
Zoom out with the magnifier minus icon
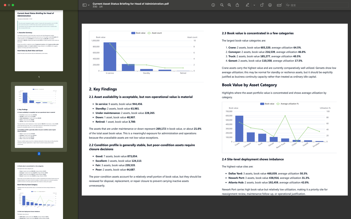222,5
